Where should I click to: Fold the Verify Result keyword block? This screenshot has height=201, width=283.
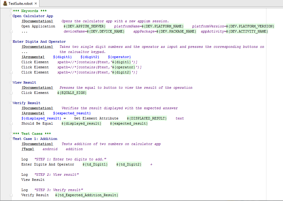(11, 103)
